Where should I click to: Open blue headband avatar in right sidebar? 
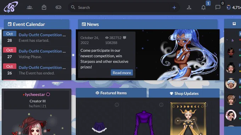[231, 83]
